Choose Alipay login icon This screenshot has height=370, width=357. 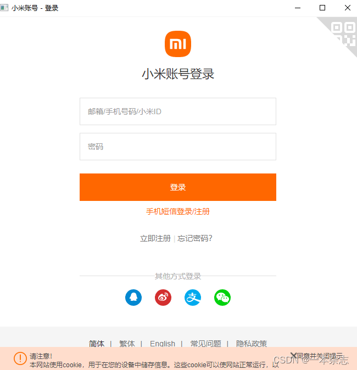(193, 298)
